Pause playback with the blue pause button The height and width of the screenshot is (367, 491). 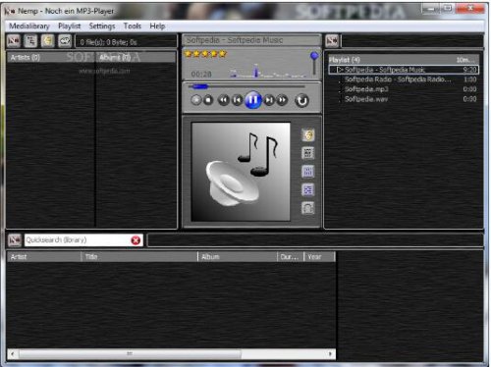pos(253,99)
